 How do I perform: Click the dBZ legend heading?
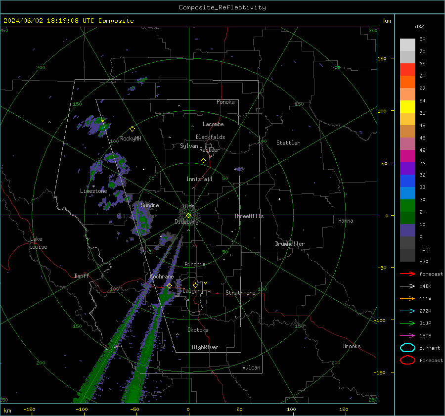[419, 26]
